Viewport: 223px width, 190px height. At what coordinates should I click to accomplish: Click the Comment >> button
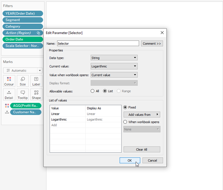click(x=152, y=43)
